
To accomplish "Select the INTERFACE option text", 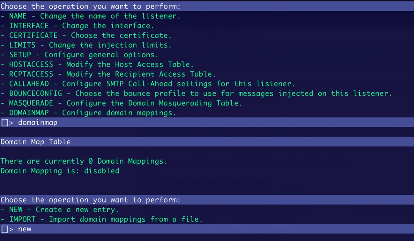I will point(77,26).
